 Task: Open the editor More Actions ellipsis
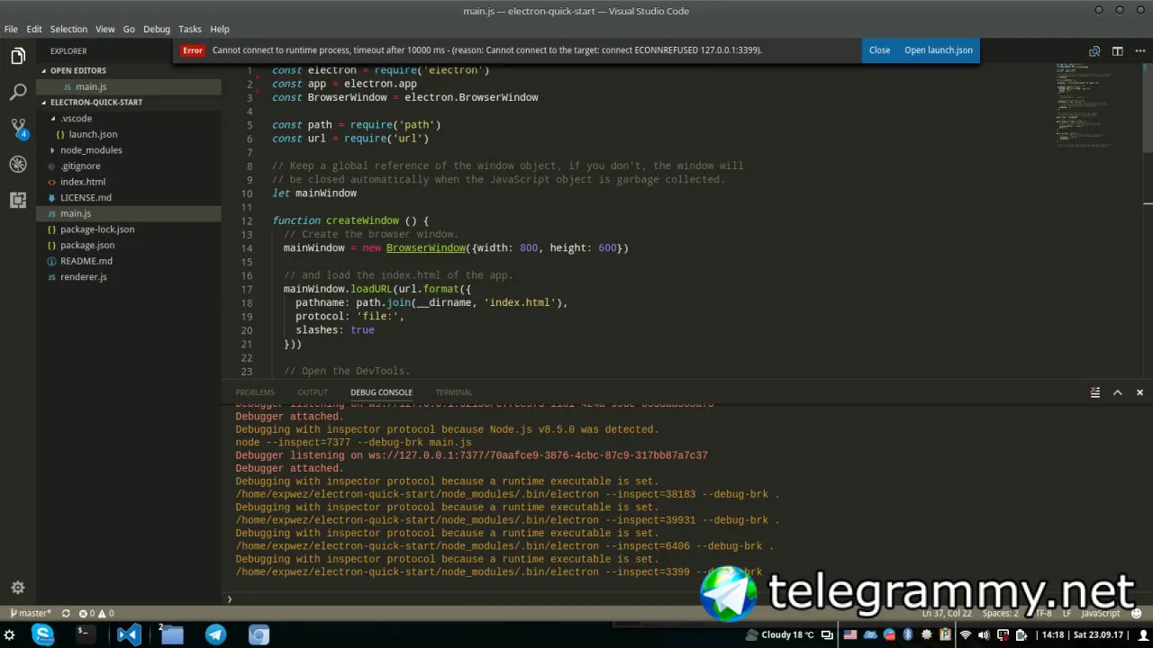1139,51
